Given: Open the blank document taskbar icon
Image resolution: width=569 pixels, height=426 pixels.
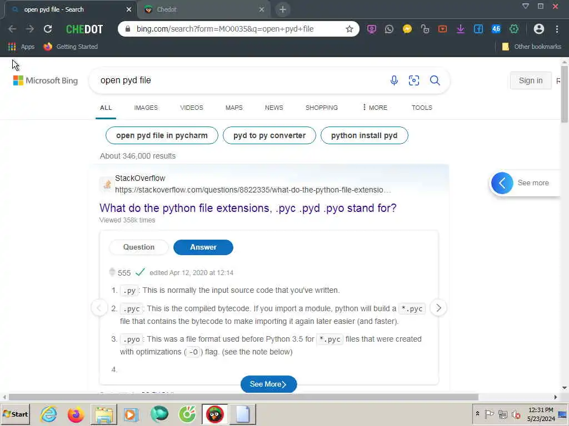Looking at the screenshot, I should tap(243, 414).
